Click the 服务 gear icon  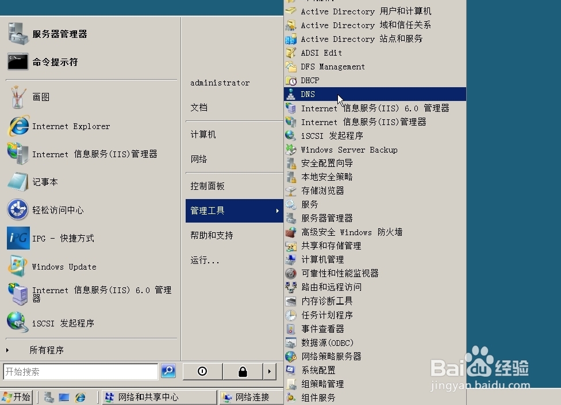291,204
